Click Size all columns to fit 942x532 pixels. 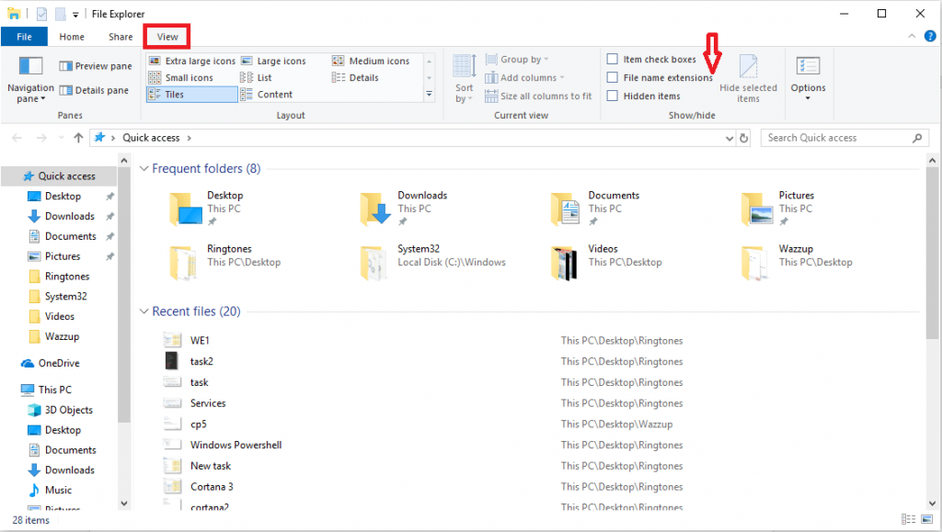538,96
